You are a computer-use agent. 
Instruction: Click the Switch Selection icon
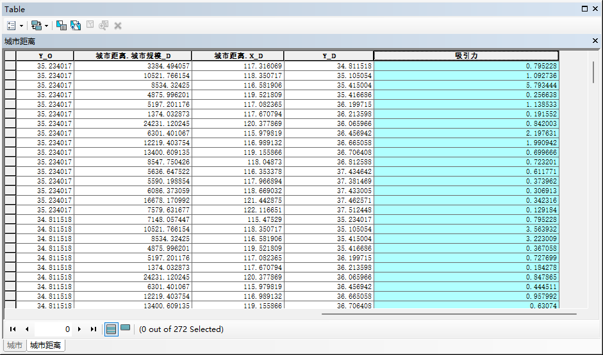(x=76, y=26)
